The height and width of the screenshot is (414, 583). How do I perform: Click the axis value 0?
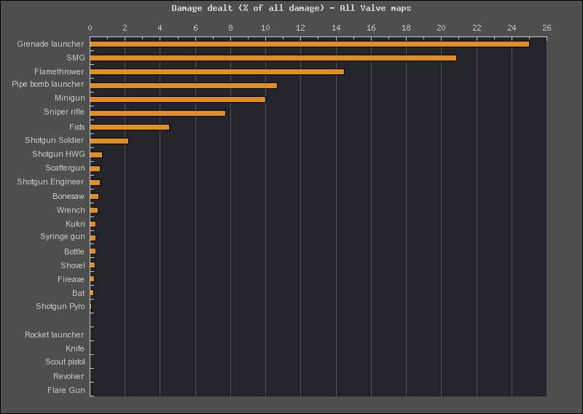[90, 28]
